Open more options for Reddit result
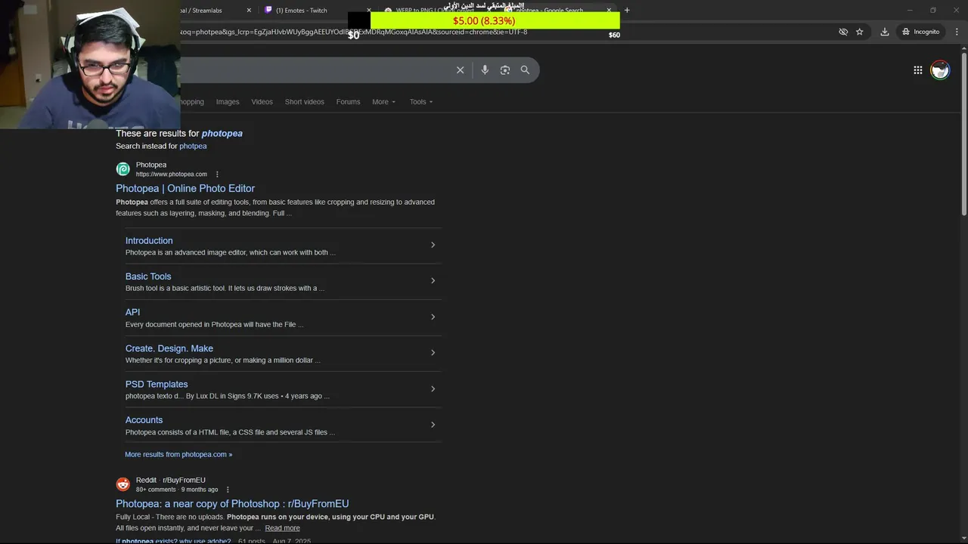Image resolution: width=968 pixels, height=544 pixels. [x=228, y=490]
